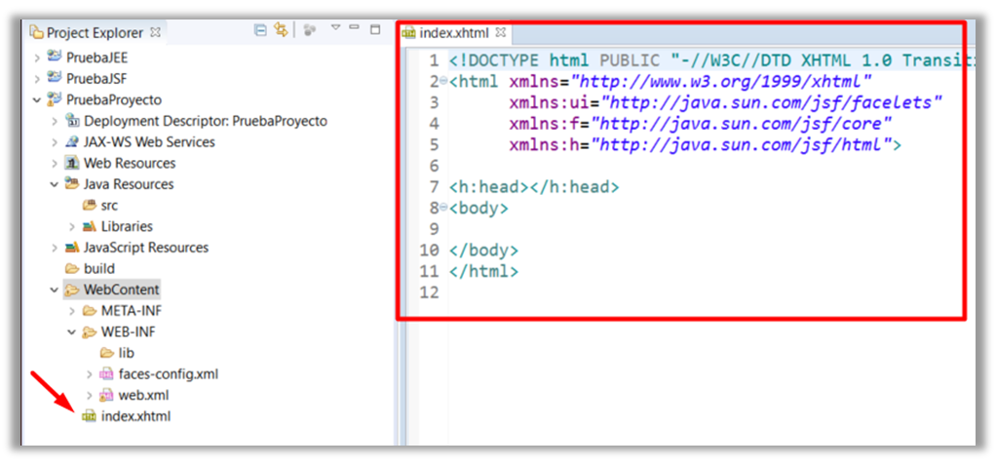
Task: Close the Project Explorer view tab
Action: (x=156, y=33)
